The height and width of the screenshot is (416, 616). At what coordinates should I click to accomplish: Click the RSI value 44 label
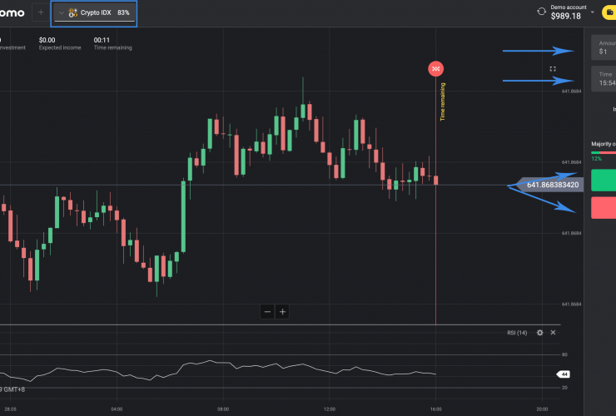[563, 374]
